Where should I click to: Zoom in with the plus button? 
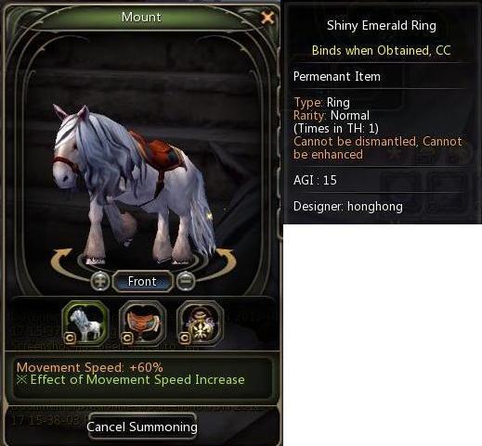(100, 281)
